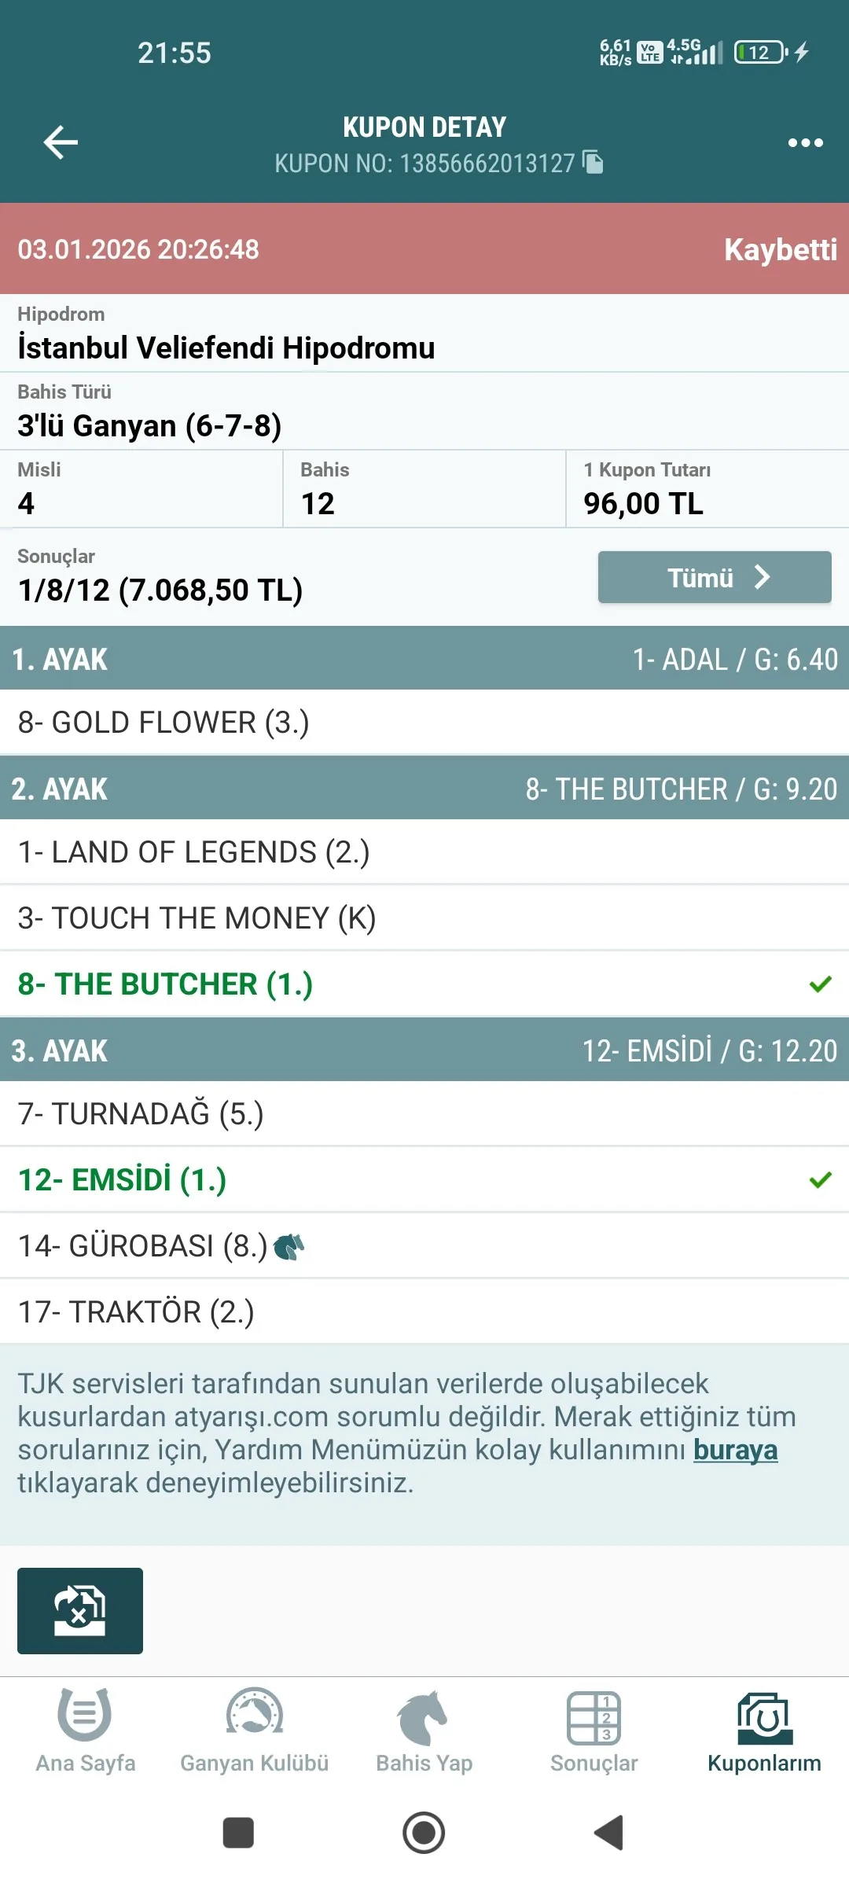Copy the kupon number with copy icon
The width and height of the screenshot is (849, 1887).
[x=593, y=162]
